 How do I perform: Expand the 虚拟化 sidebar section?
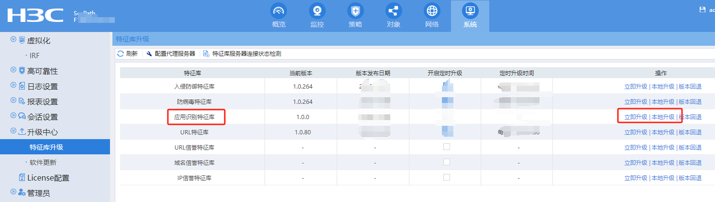point(13,40)
